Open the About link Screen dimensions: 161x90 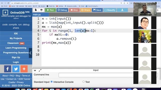(5, 75)
